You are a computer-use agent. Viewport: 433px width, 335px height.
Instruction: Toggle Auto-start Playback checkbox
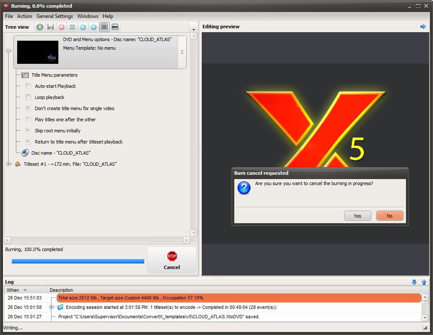28,86
